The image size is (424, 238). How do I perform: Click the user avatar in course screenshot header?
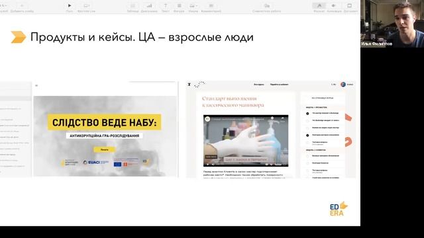[x=343, y=85]
